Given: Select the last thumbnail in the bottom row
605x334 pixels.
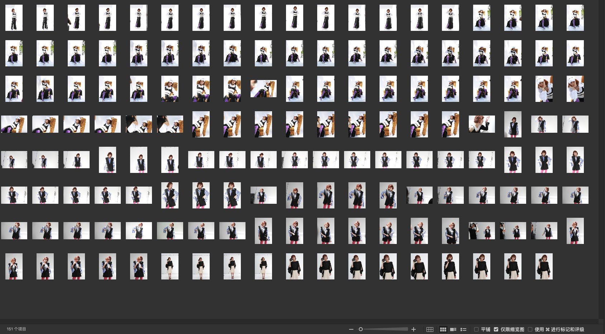Looking at the screenshot, I should 544,266.
